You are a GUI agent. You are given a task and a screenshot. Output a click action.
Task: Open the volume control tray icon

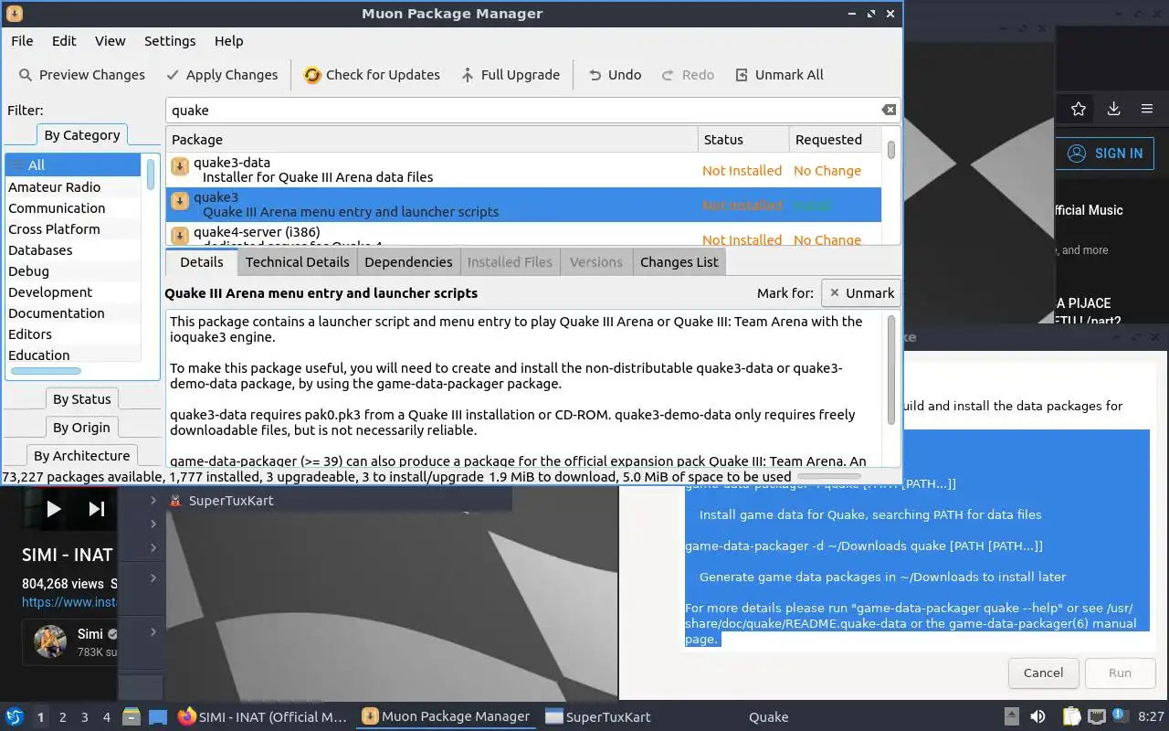1037,716
